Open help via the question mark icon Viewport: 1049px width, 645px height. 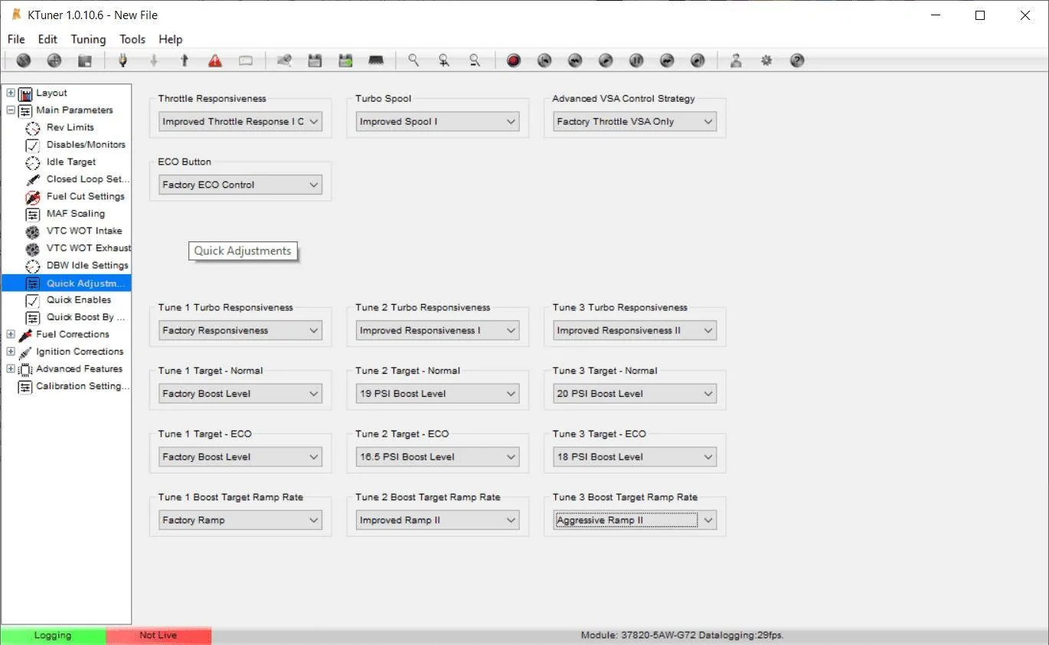797,61
